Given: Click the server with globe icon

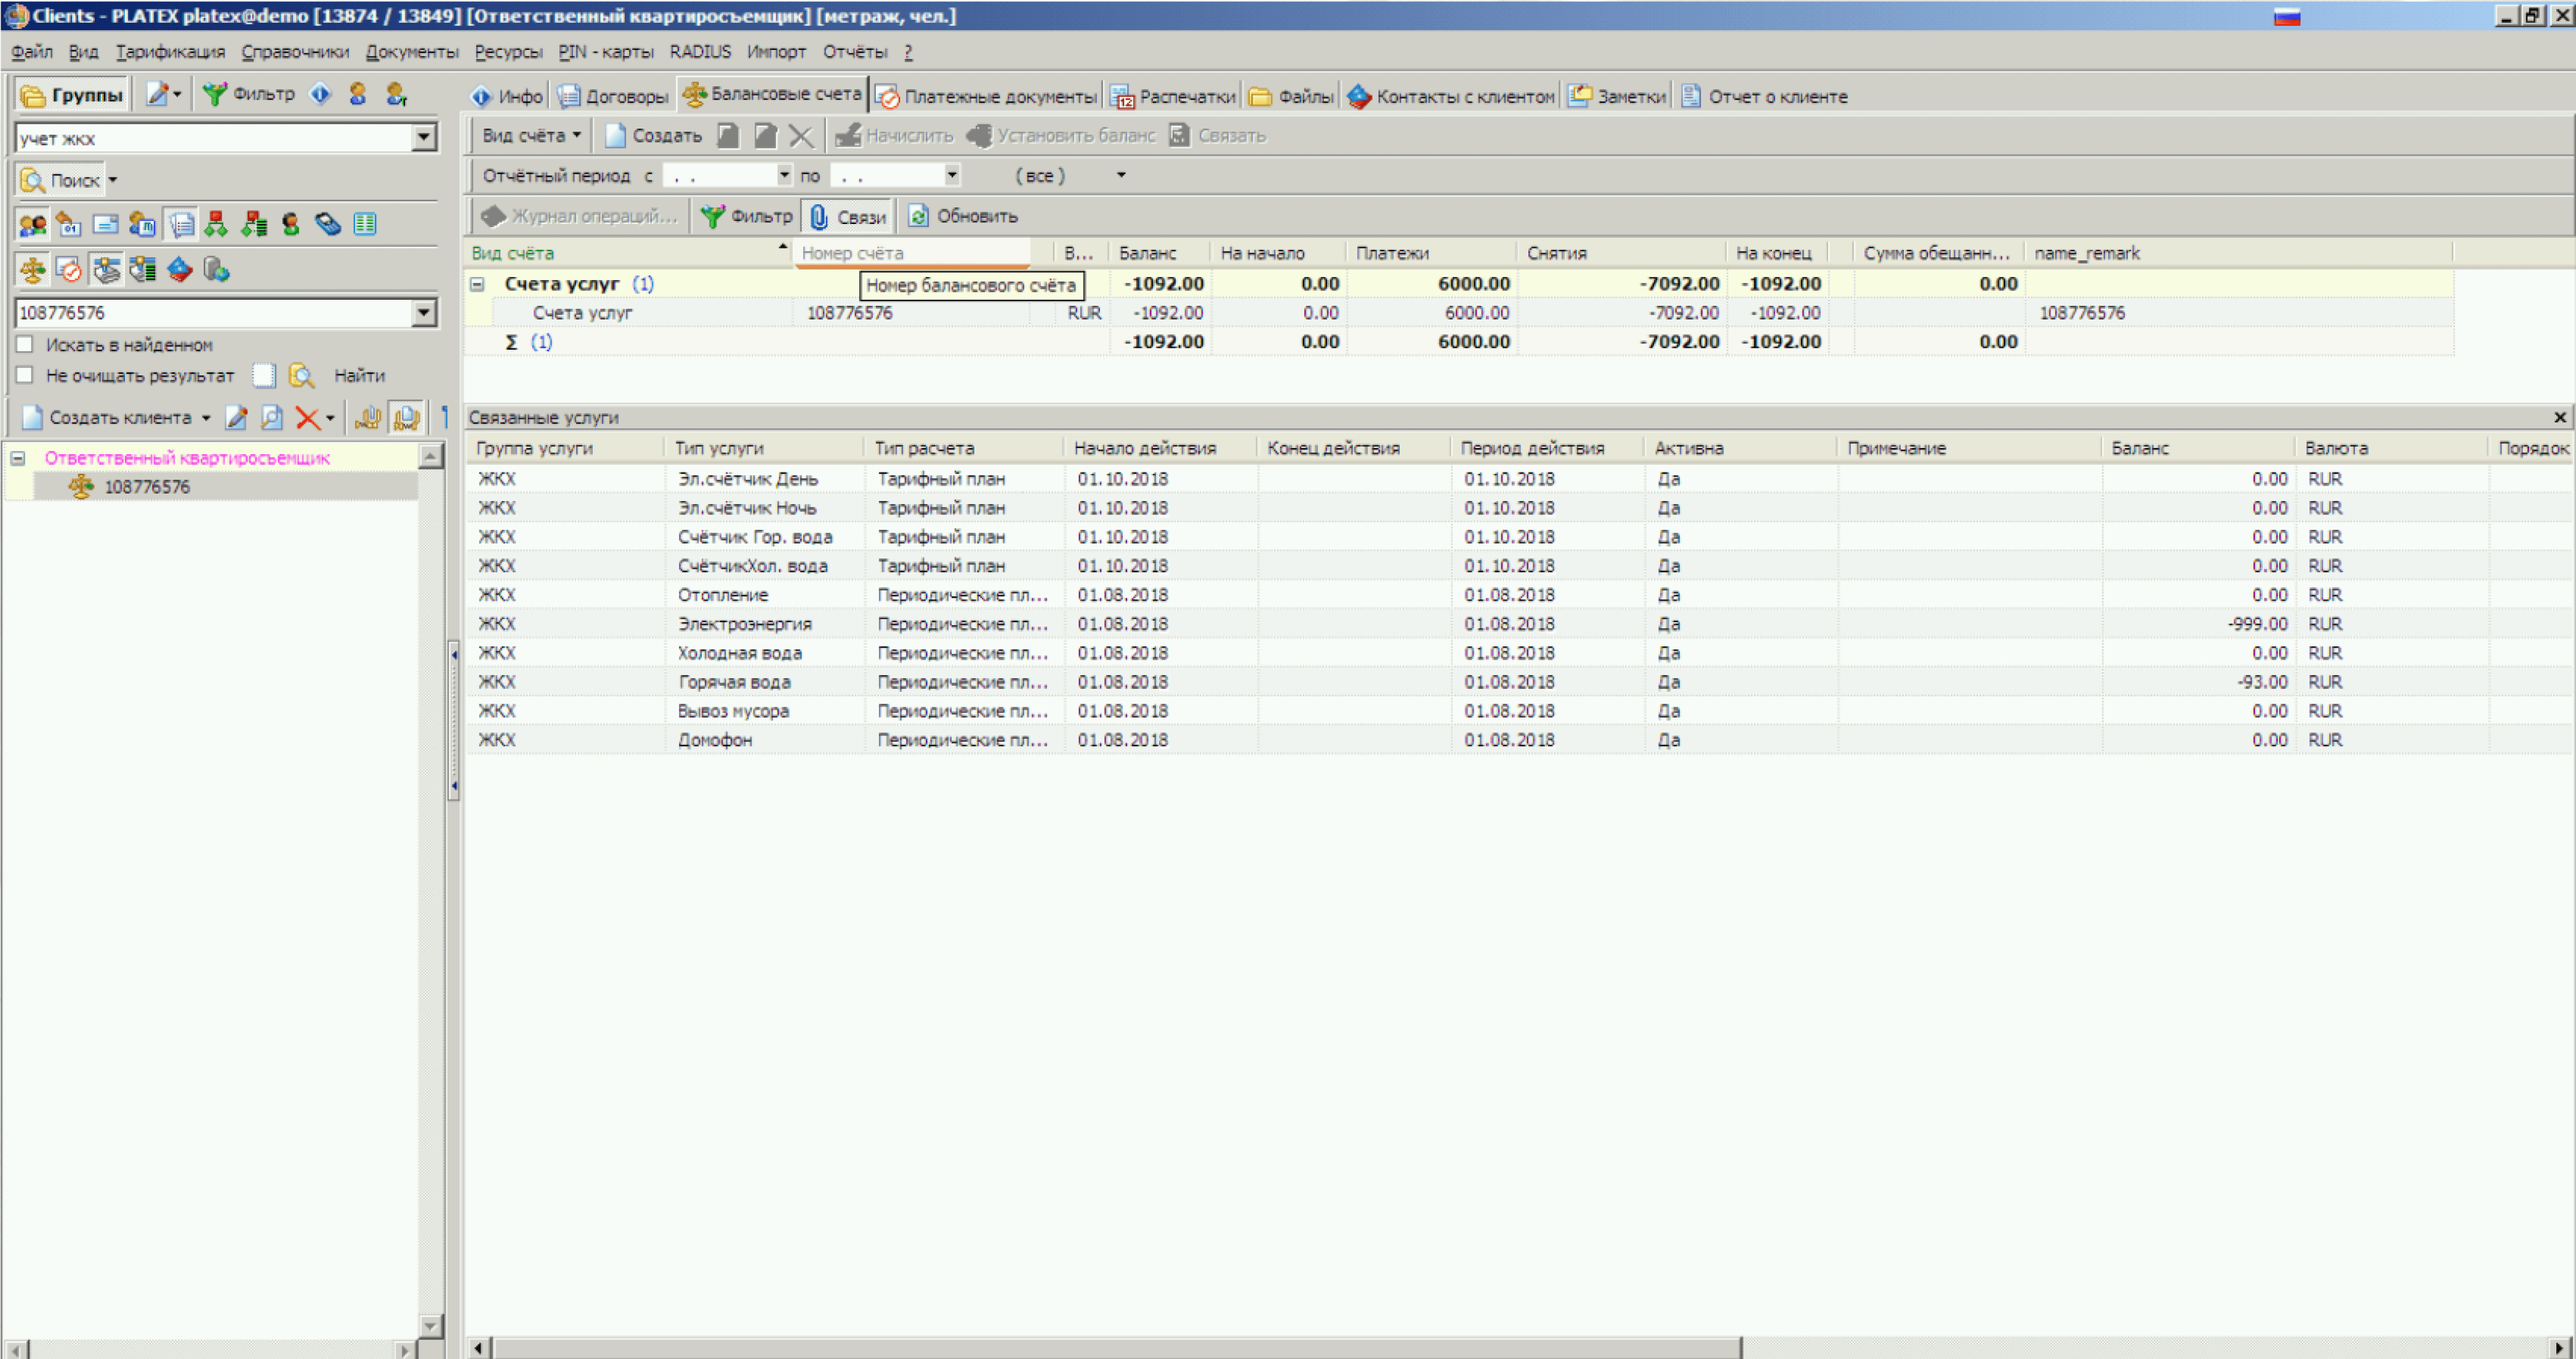Looking at the screenshot, I should tap(216, 269).
